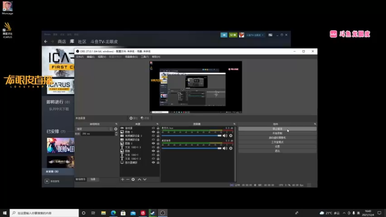Open the 帮助(H) menu
The width and height of the screenshot is (386, 217).
click(156, 57)
